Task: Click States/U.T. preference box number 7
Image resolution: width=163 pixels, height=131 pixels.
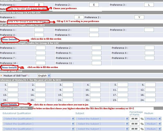Action: [13, 90]
